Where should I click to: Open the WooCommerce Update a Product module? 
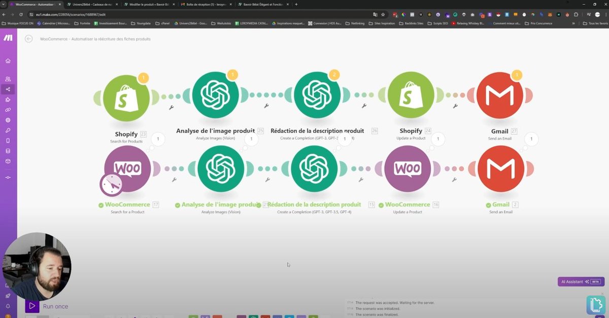pyautogui.click(x=408, y=169)
